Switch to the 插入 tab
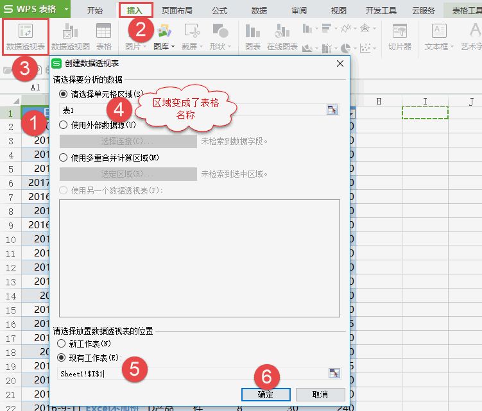Screen dimensions: 482x411 (135, 10)
